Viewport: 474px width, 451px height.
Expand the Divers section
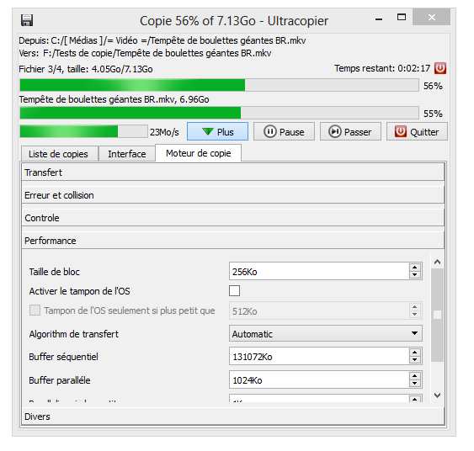click(233, 417)
